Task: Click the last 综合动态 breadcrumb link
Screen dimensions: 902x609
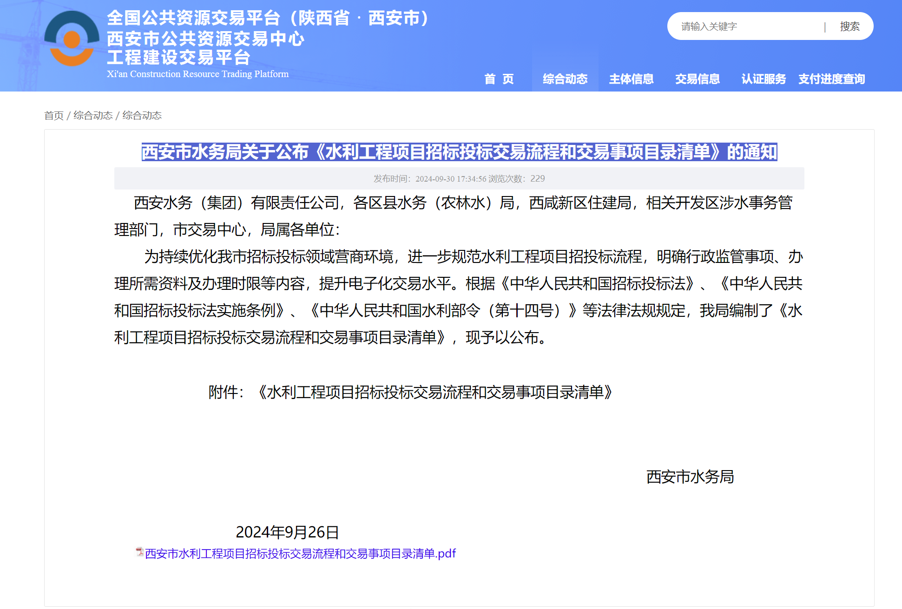Action: (x=142, y=115)
